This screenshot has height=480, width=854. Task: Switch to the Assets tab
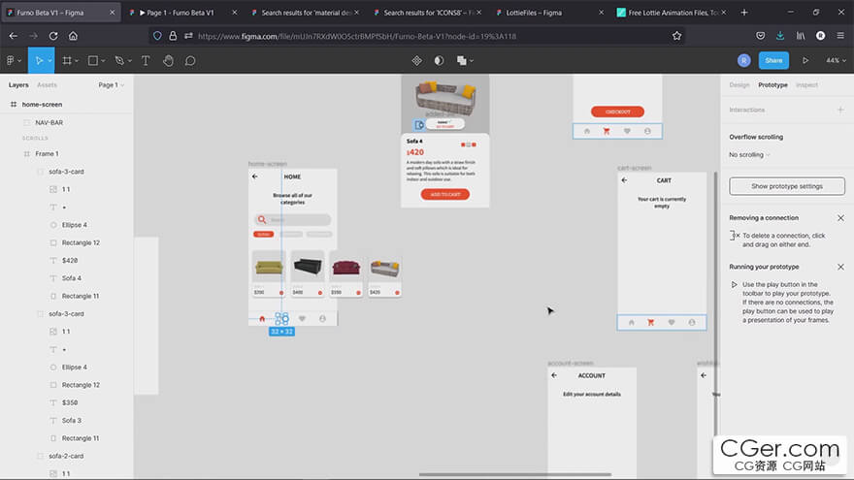[x=47, y=85]
